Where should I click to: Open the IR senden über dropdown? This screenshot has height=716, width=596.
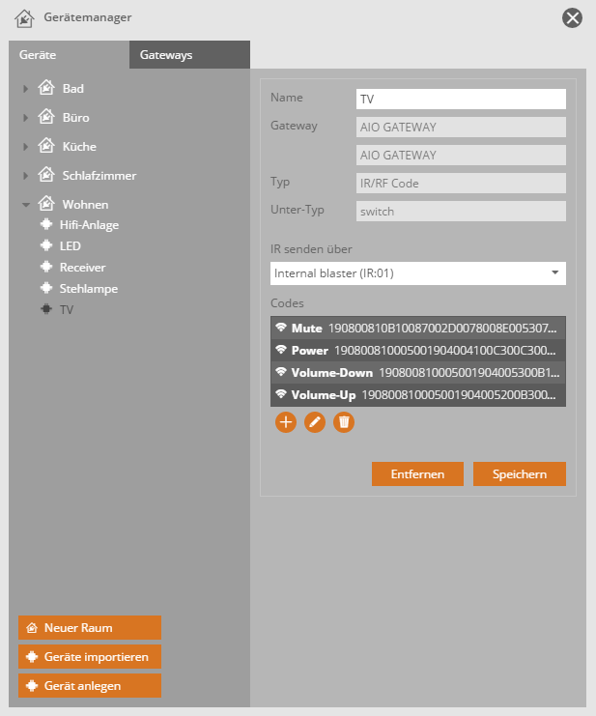pyautogui.click(x=417, y=273)
